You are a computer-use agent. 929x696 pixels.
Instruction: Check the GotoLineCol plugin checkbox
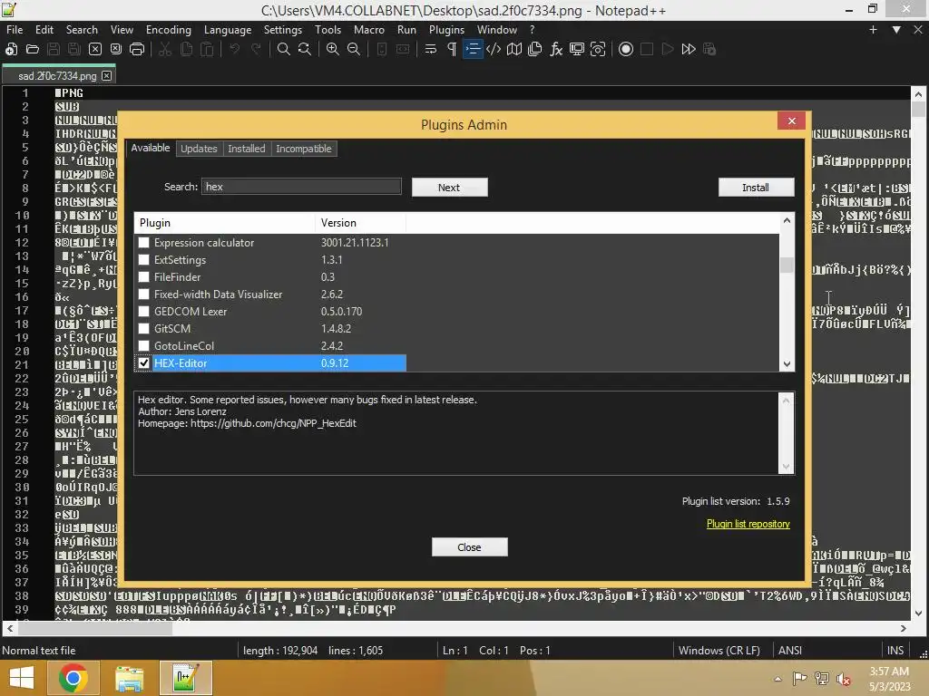[x=143, y=345]
